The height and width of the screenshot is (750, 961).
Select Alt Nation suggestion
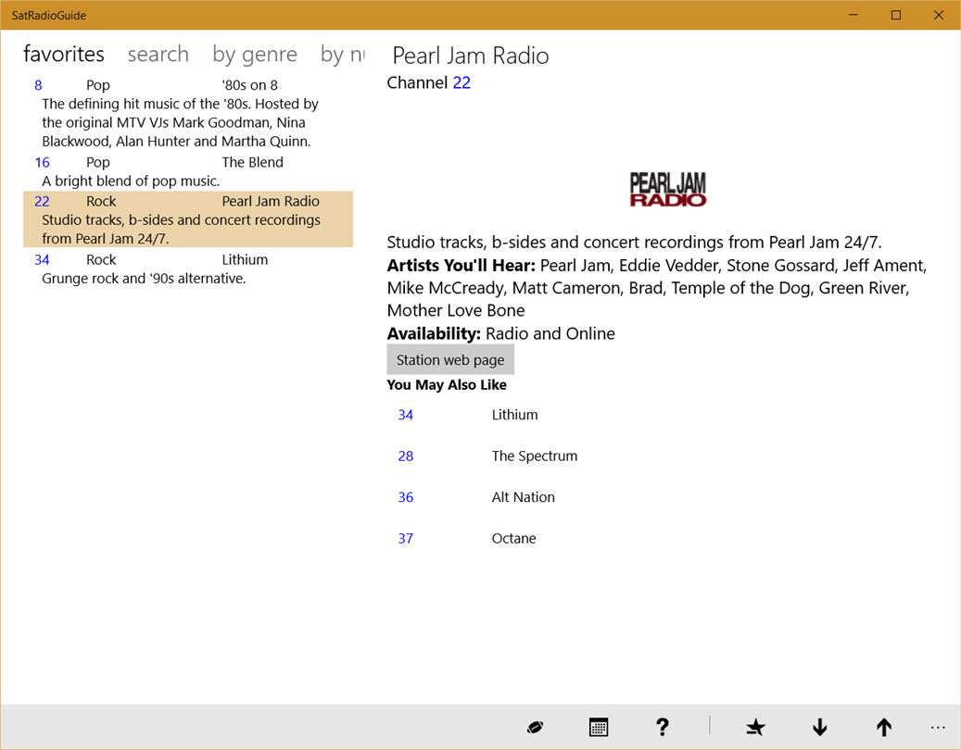coord(524,496)
